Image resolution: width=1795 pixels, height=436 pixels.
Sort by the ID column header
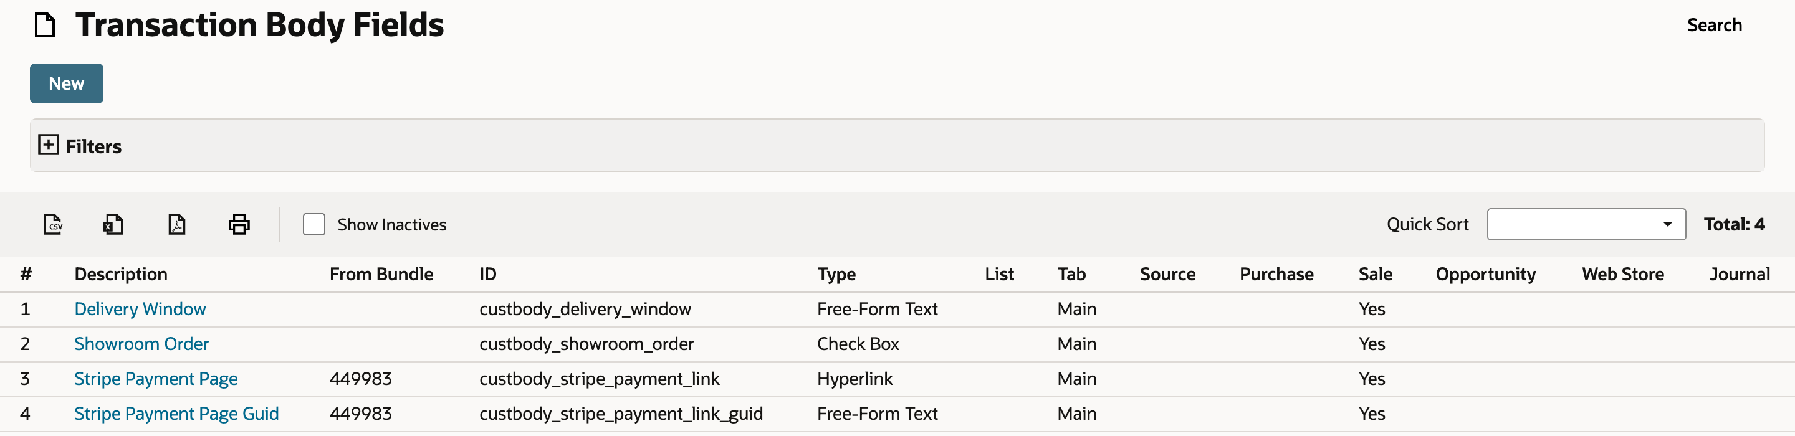click(x=488, y=275)
